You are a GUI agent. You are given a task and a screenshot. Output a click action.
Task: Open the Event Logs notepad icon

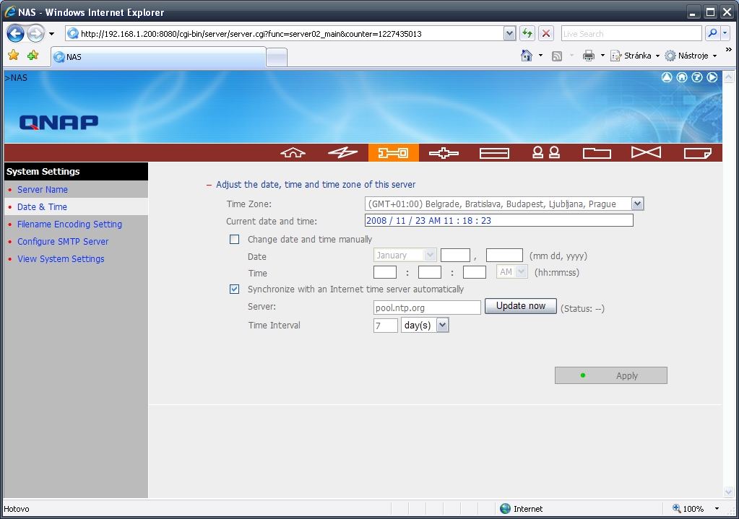pyautogui.click(x=698, y=152)
